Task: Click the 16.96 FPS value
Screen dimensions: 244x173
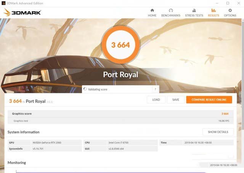Action: pyautogui.click(x=224, y=121)
